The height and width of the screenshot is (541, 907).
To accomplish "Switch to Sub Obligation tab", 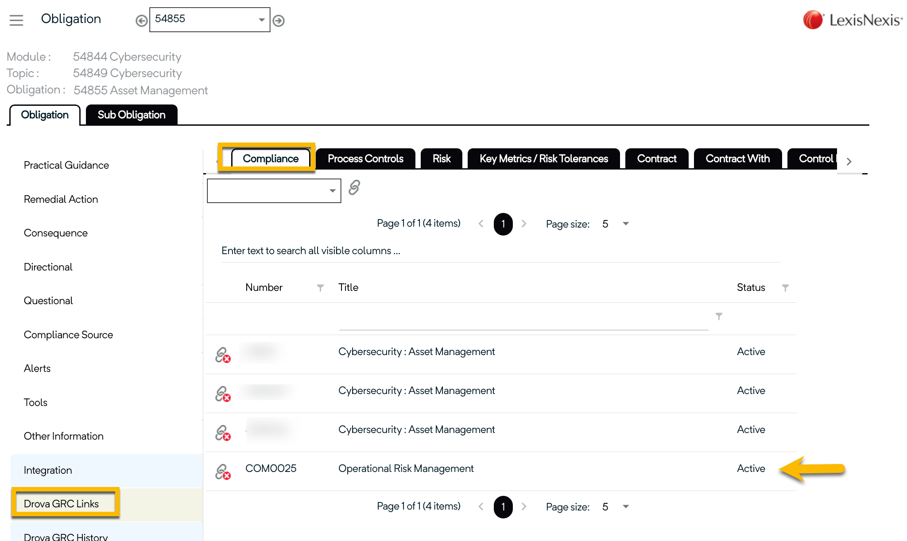I will pos(132,115).
